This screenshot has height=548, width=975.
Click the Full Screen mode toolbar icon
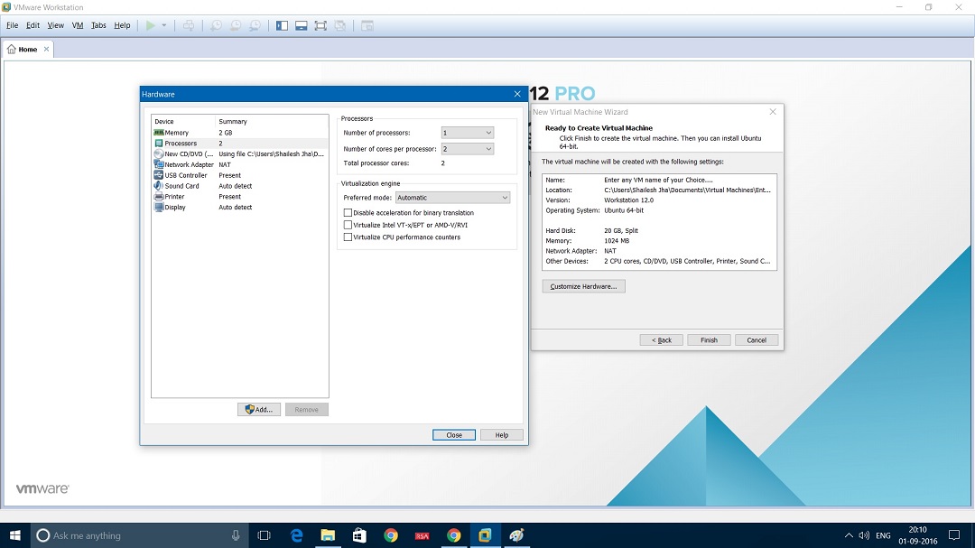click(x=320, y=25)
